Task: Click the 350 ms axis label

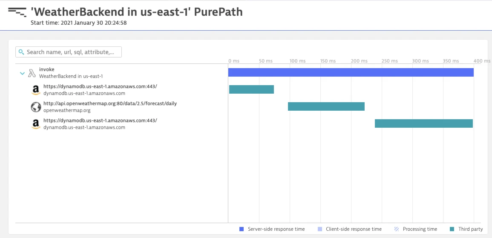Action: (451, 61)
